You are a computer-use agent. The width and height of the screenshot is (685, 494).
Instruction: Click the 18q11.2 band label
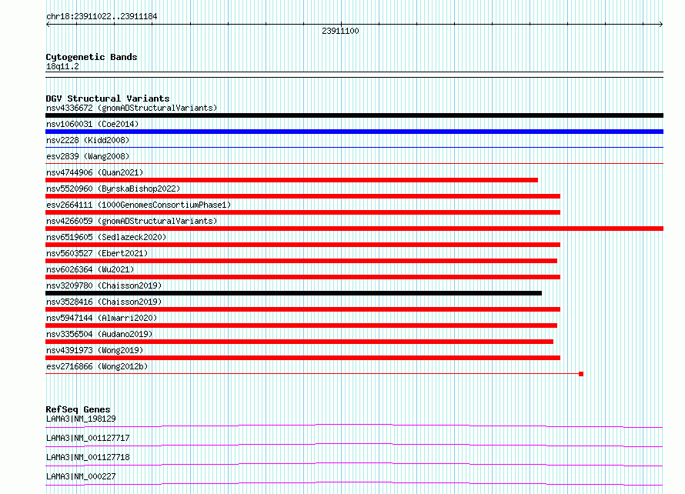[62, 66]
